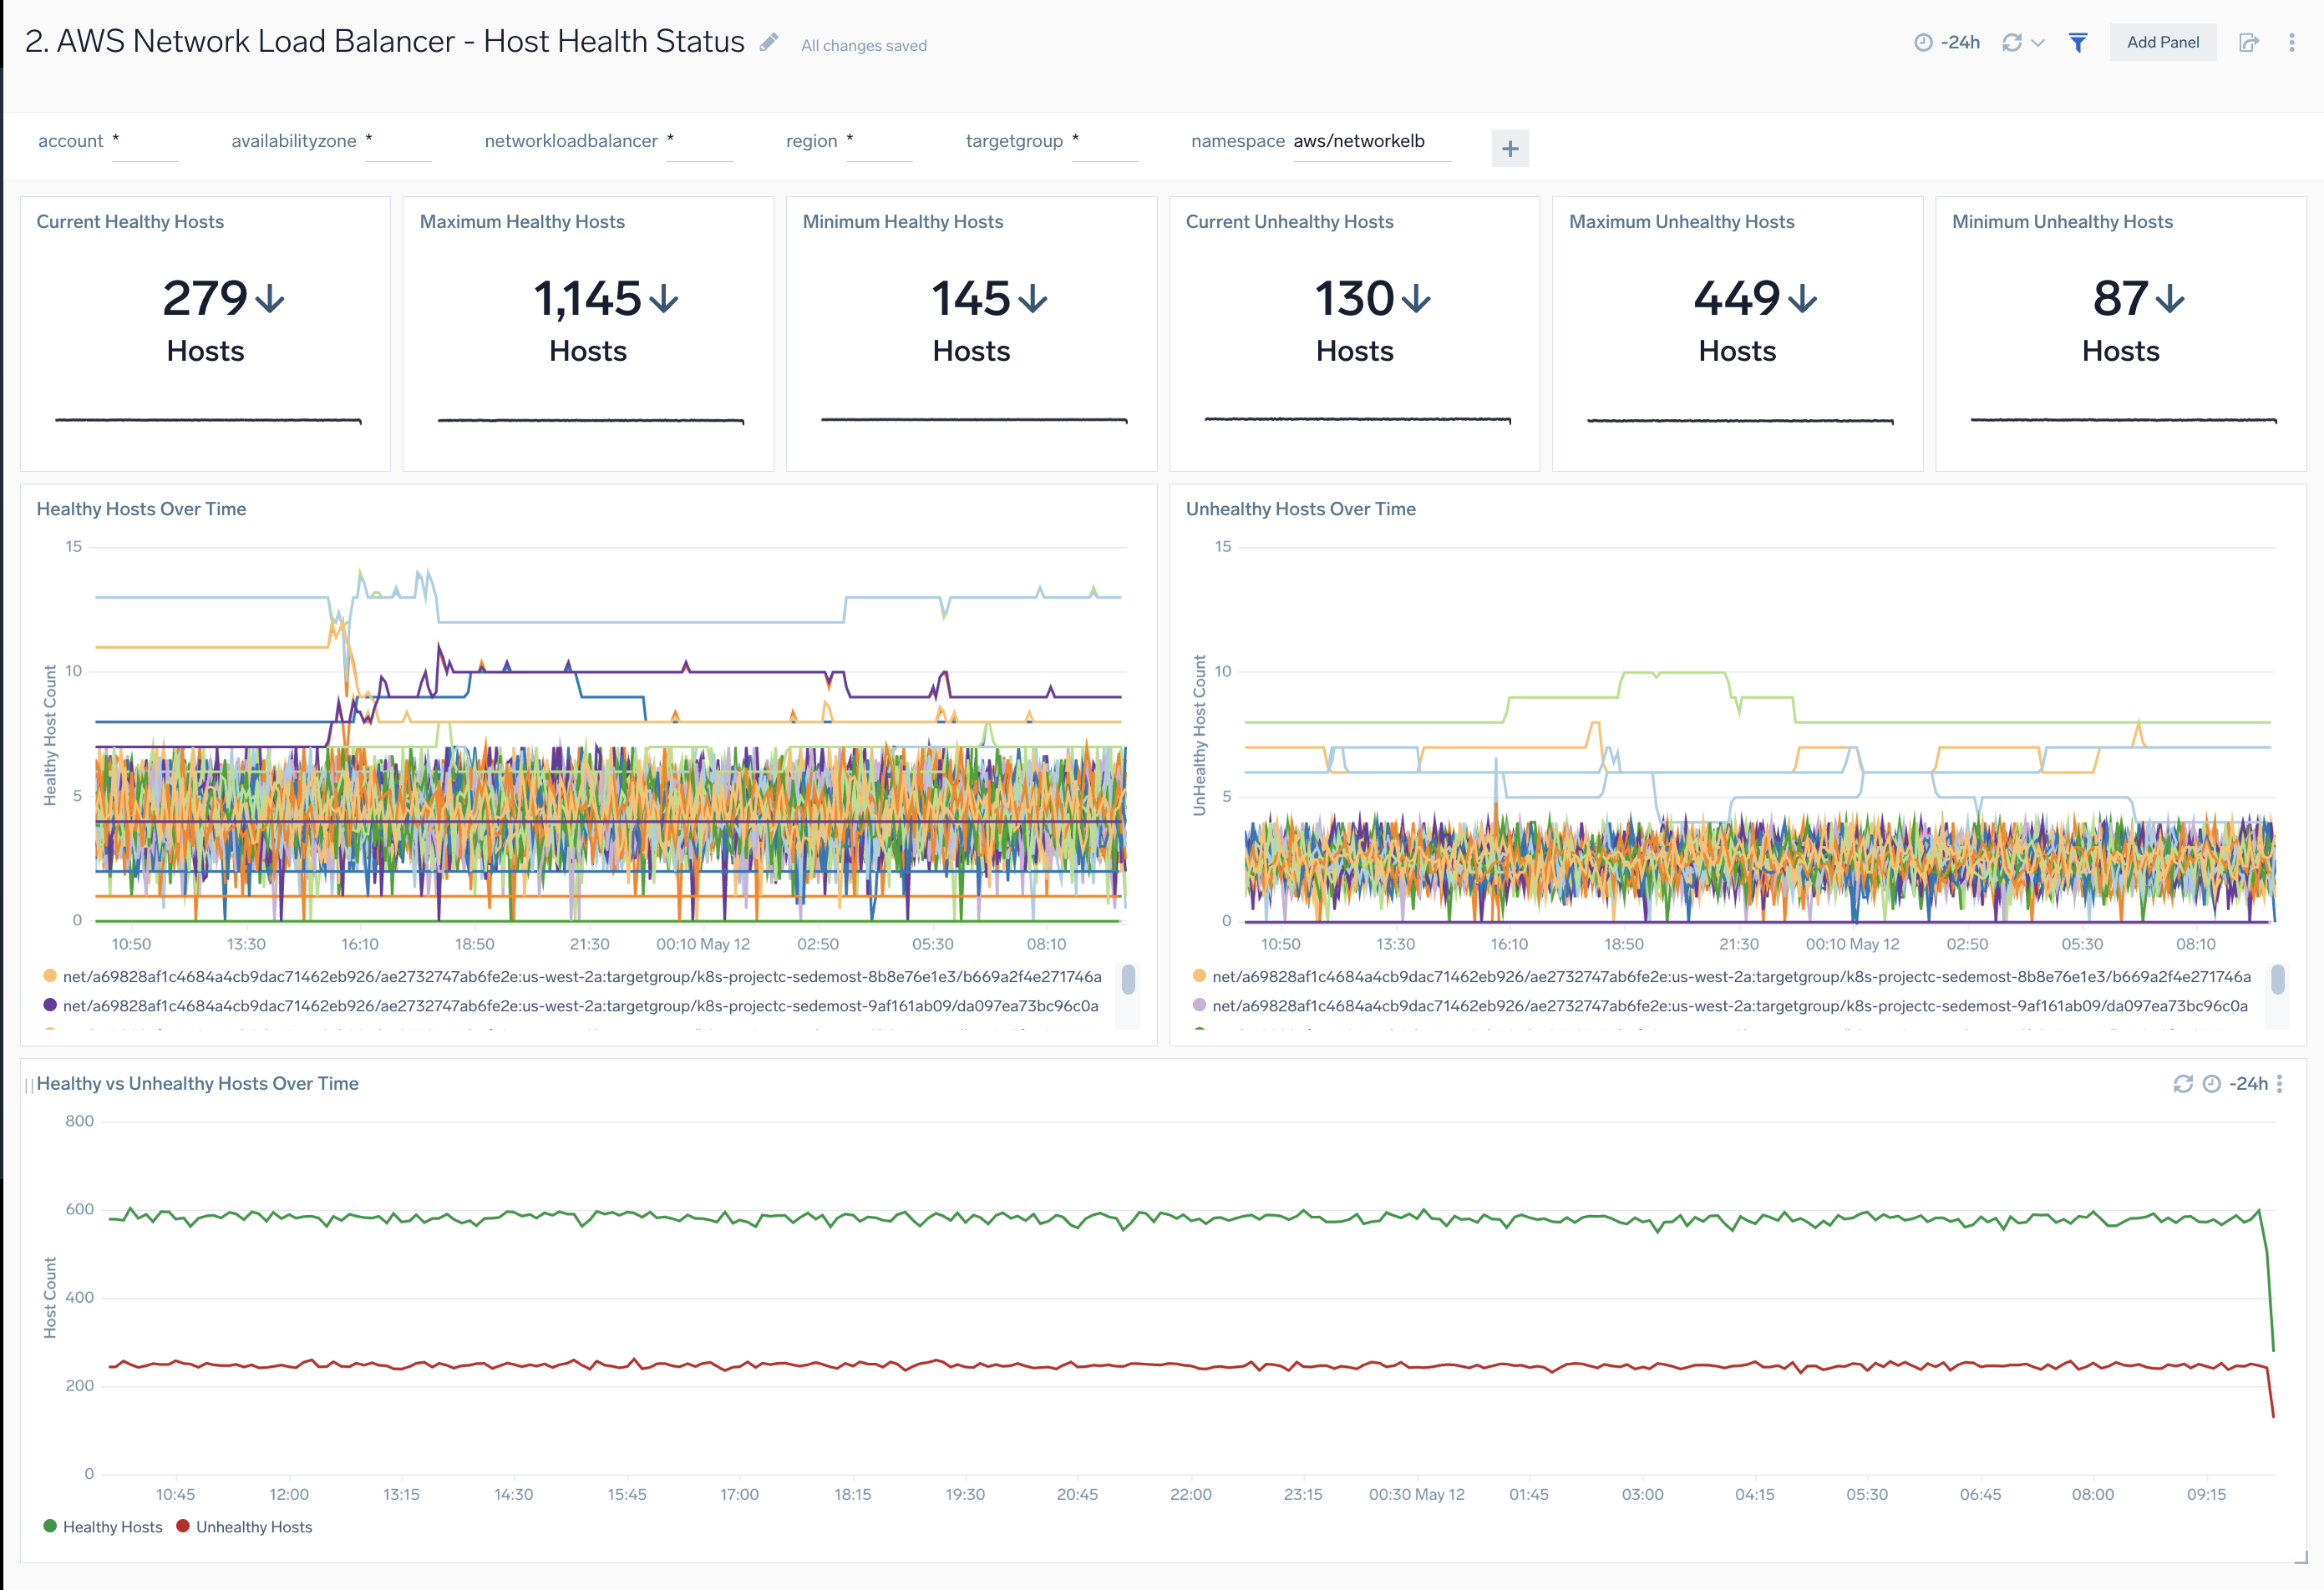Click the main dashboard title text
Viewport: 2324px width, 1590px height.
(x=385, y=41)
